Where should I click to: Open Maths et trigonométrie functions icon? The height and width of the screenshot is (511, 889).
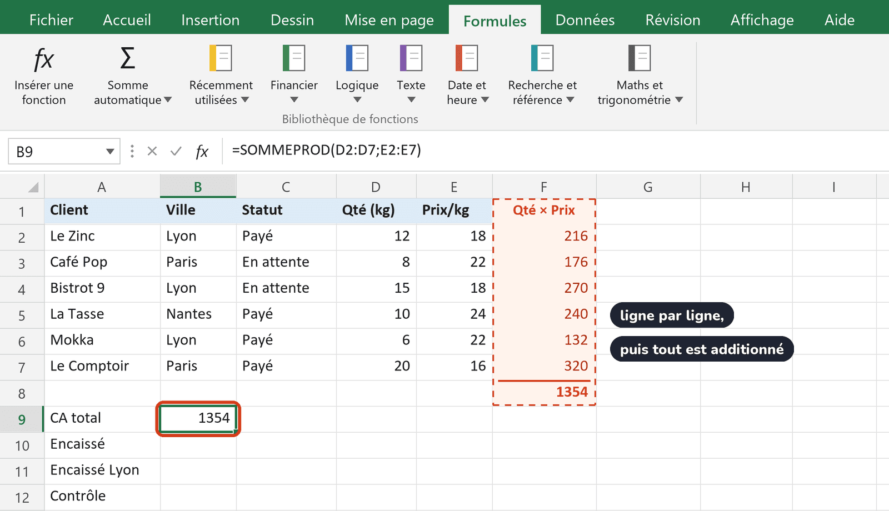(x=640, y=58)
